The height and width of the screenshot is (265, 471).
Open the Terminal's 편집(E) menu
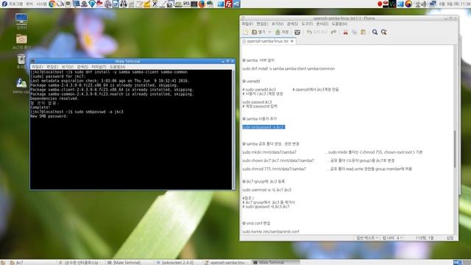(52, 67)
